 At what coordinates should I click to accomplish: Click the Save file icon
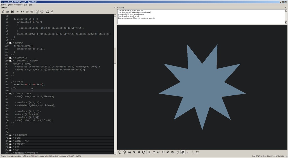[12, 12]
